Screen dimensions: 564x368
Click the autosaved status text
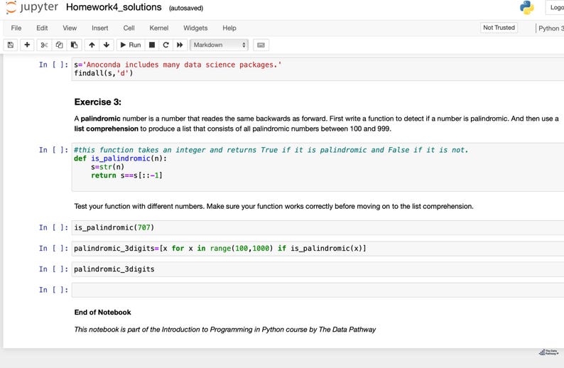pos(186,9)
